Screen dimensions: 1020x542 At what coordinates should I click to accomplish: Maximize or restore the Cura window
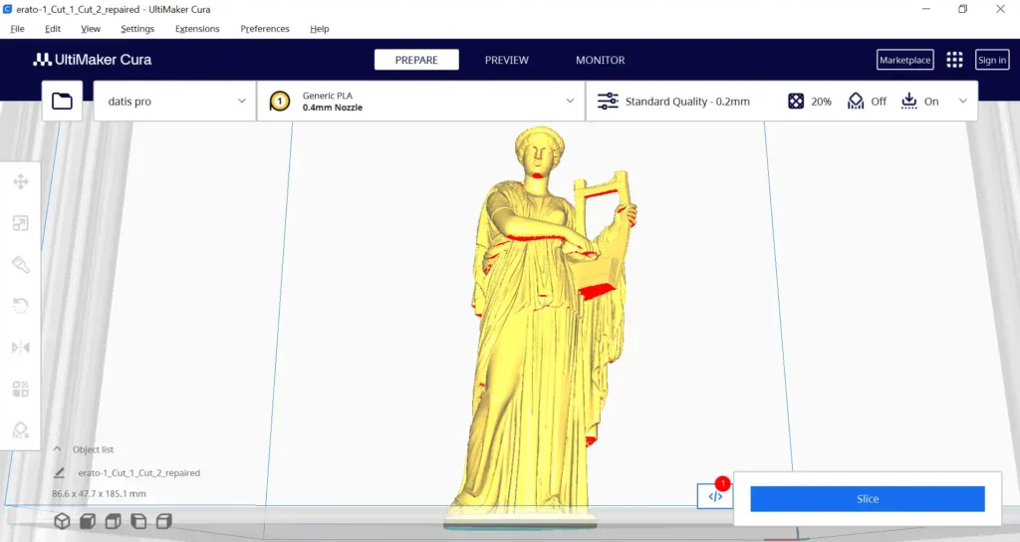pyautogui.click(x=963, y=9)
